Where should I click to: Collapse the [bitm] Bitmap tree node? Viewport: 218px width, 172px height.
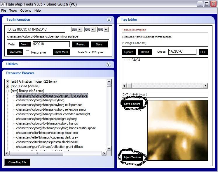pos(8,91)
